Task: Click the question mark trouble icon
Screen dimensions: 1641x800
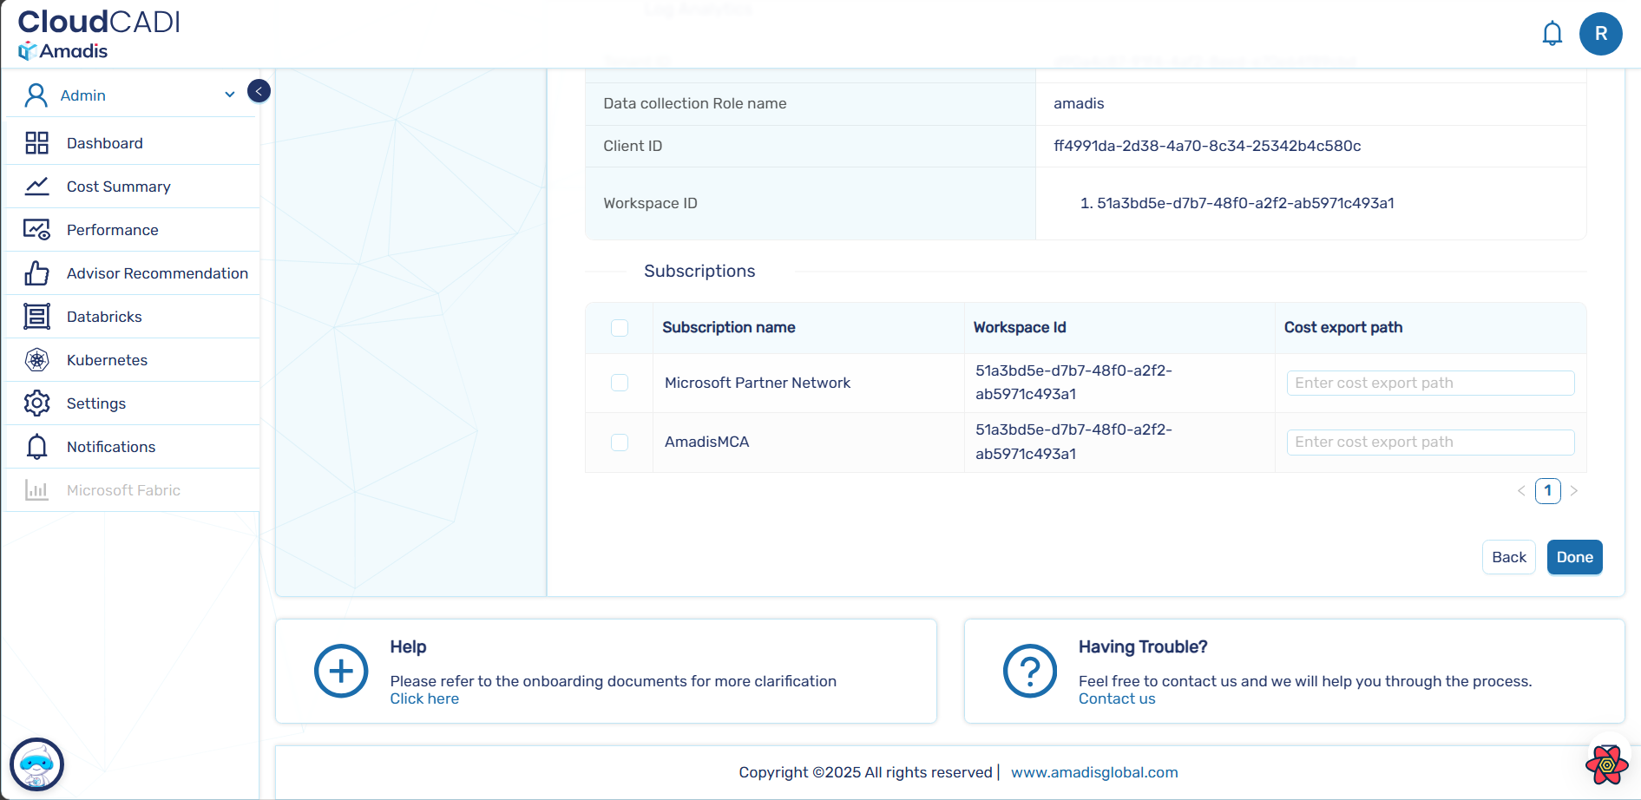Action: tap(1029, 671)
